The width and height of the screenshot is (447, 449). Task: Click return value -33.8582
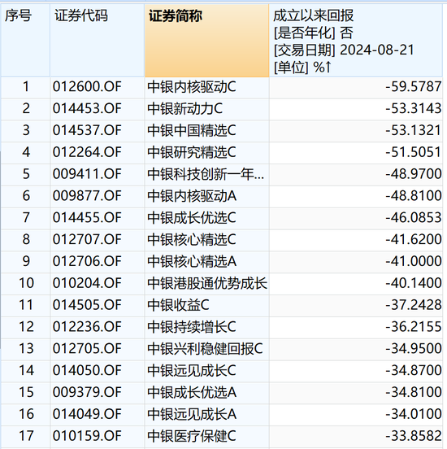[x=414, y=436]
